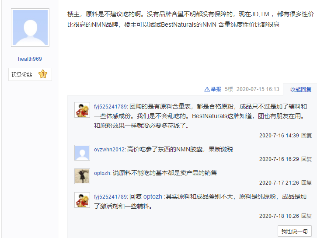Open the health969 username link
Image resolution: width=317 pixels, height=238 pixels.
point(30,59)
